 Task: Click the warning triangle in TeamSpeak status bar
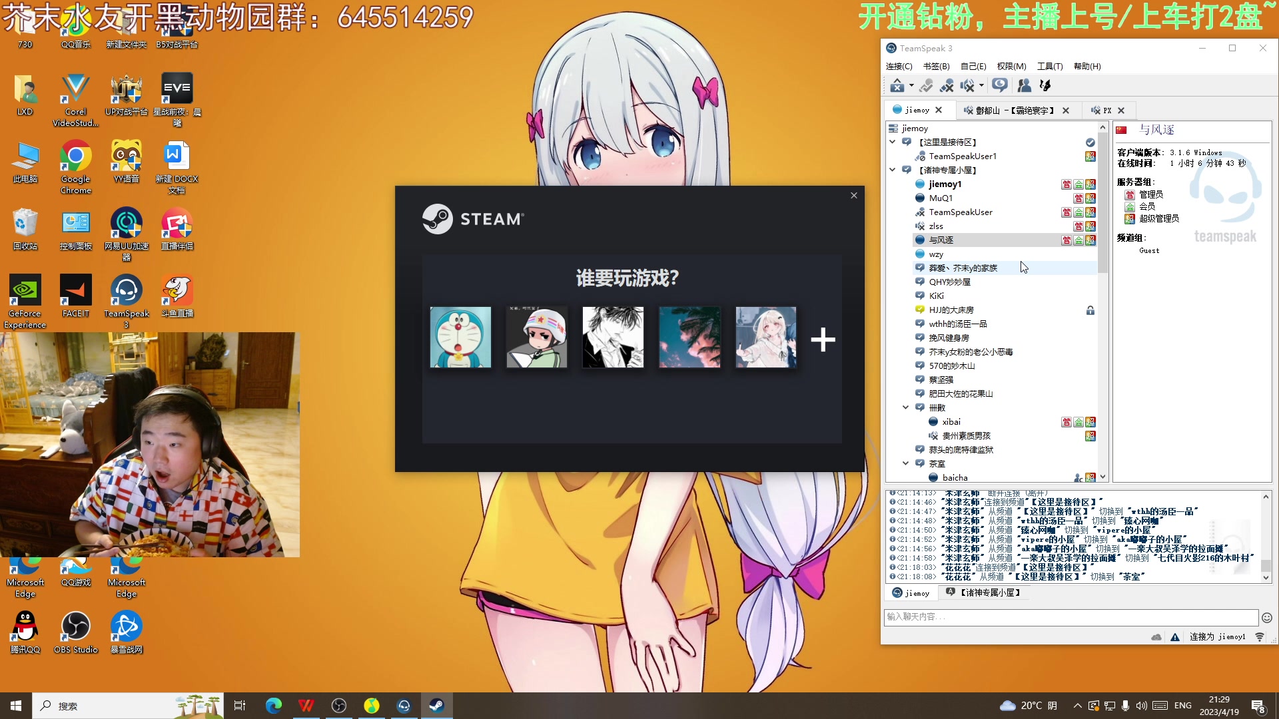[1175, 637]
